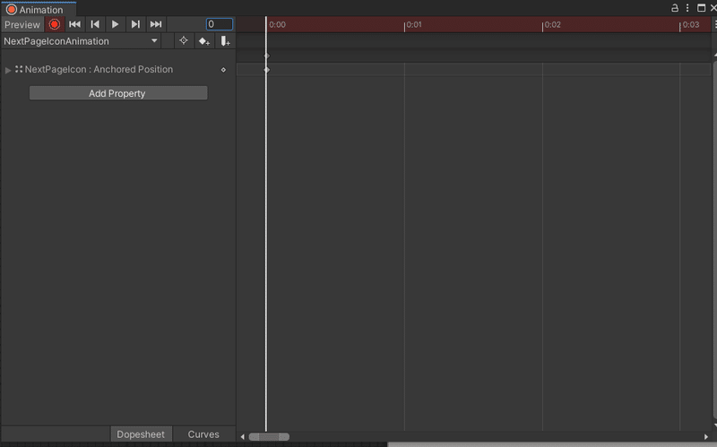Toggle Preview mode in Animation window
Screen dimensions: 717x447
[22, 25]
